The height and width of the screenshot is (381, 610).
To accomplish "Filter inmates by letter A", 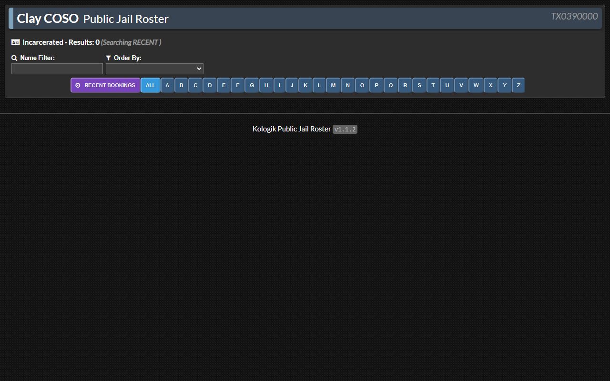I will click(x=167, y=85).
